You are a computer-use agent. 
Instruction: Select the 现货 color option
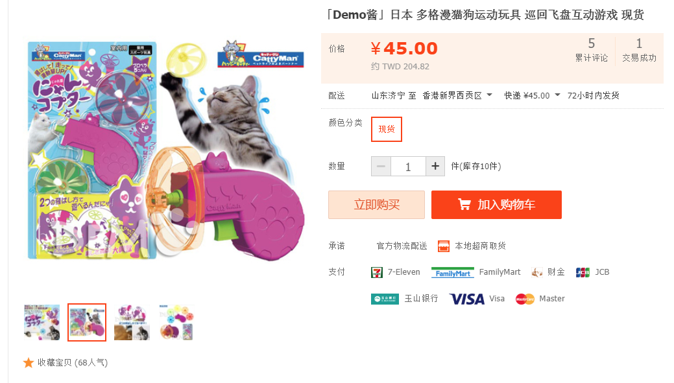click(x=387, y=129)
